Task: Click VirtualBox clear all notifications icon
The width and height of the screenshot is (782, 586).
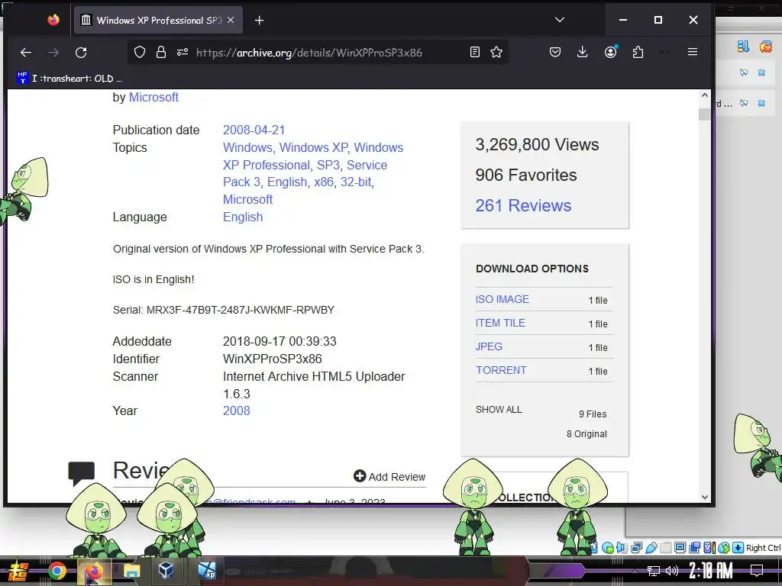Action: (x=765, y=47)
